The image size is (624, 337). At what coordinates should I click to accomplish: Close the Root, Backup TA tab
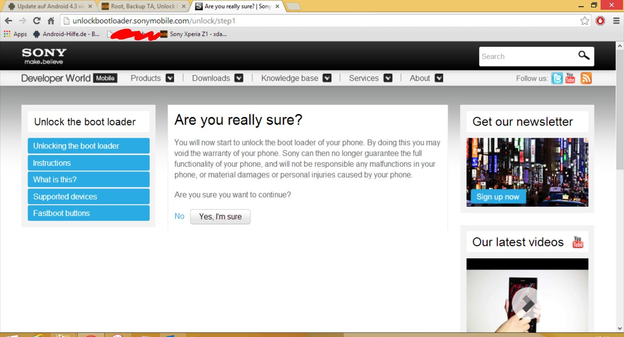(184, 6)
